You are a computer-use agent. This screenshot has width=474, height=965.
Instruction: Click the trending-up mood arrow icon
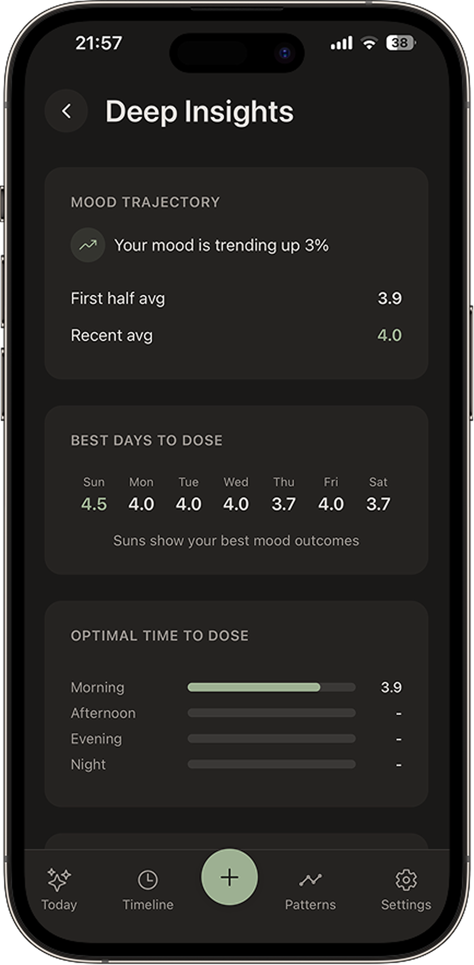pyautogui.click(x=87, y=245)
